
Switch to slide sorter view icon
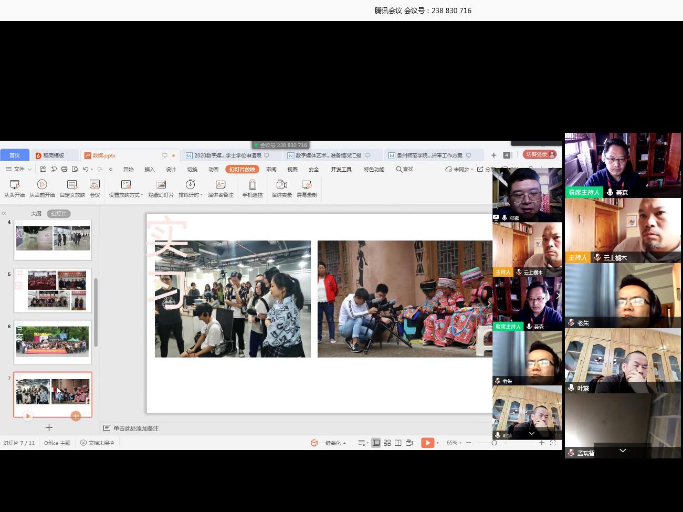tap(387, 443)
